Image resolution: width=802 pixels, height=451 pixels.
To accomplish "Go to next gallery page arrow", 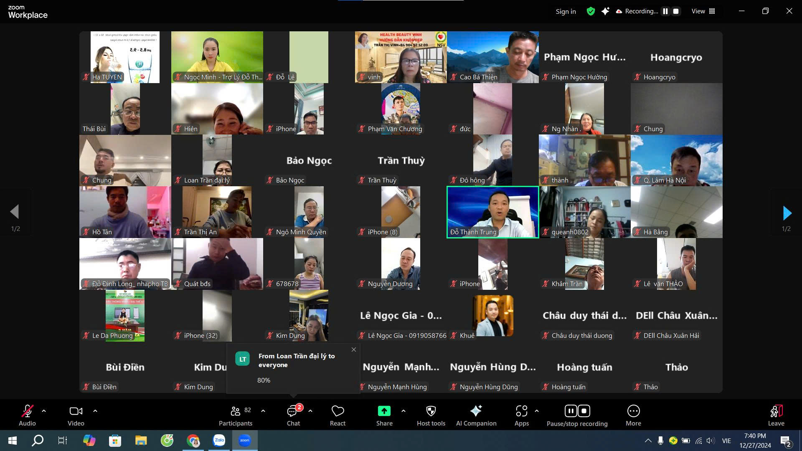I will point(787,213).
